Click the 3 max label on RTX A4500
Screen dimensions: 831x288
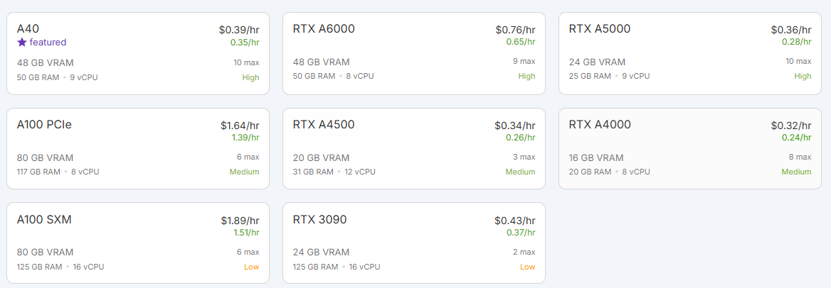pyautogui.click(x=523, y=157)
